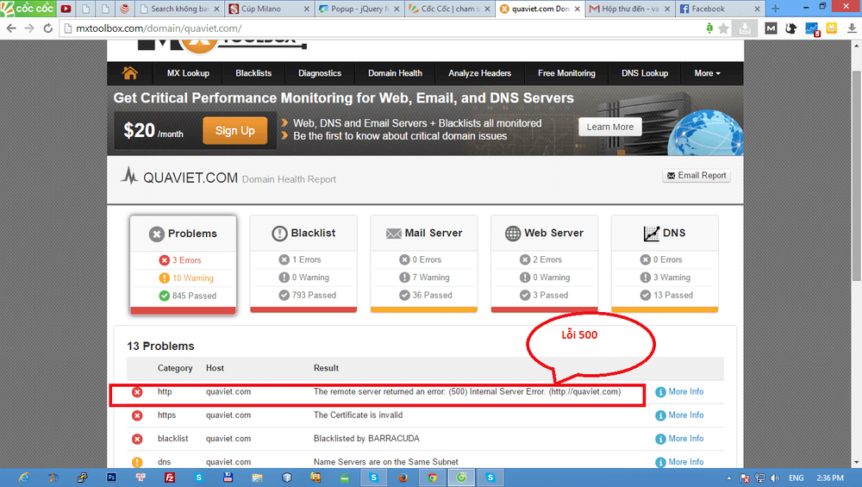
Task: Click the ENG language indicator in tray
Action: (796, 478)
